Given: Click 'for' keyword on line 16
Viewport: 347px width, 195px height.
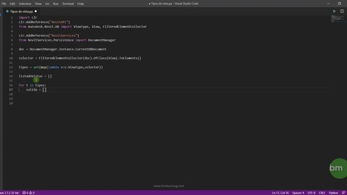Looking at the screenshot, I should point(22,85).
